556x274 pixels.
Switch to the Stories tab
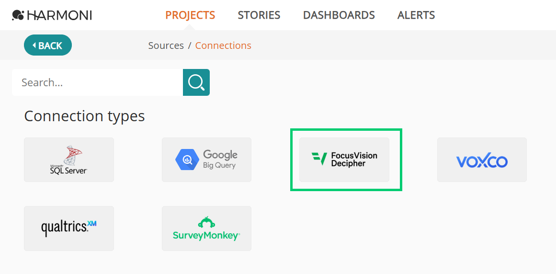point(259,15)
